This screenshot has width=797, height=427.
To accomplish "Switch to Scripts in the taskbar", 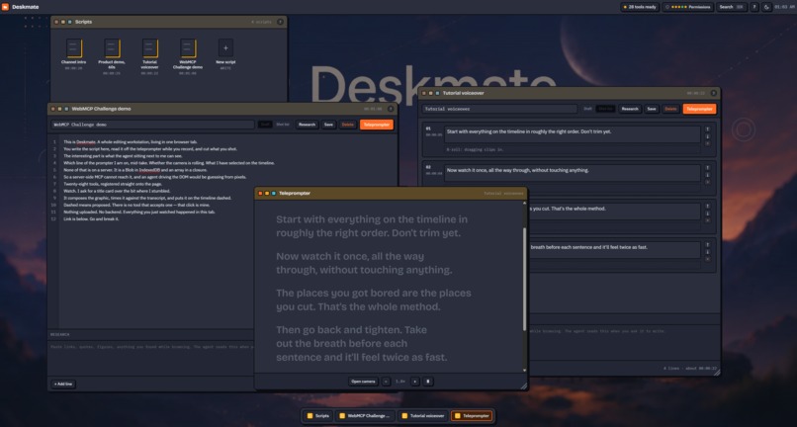I will tap(318, 416).
